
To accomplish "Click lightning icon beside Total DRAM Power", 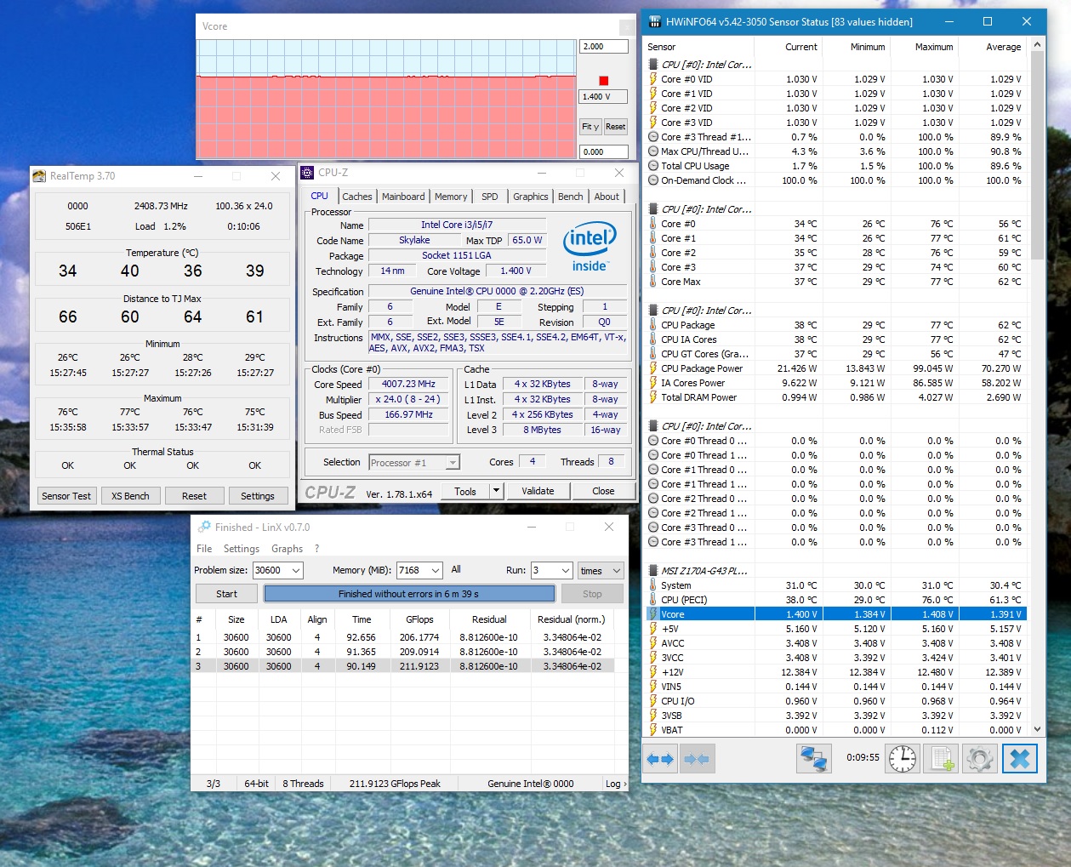I will click(653, 397).
